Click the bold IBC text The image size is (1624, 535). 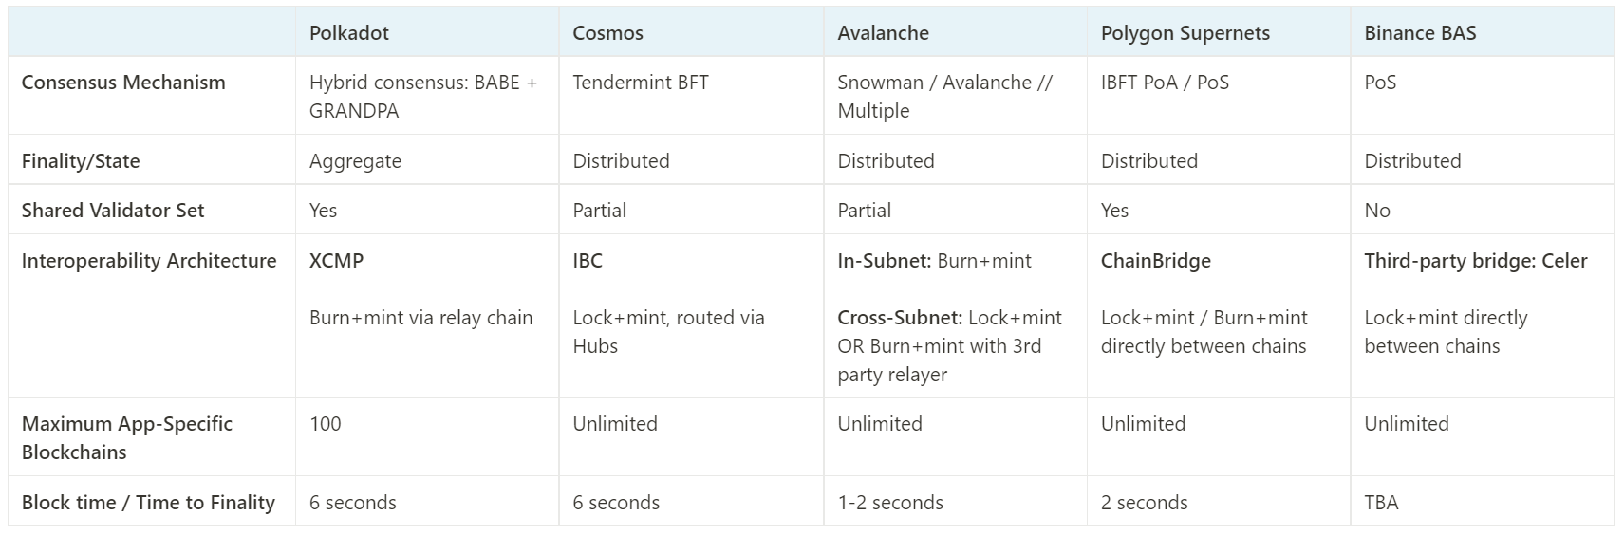588,261
